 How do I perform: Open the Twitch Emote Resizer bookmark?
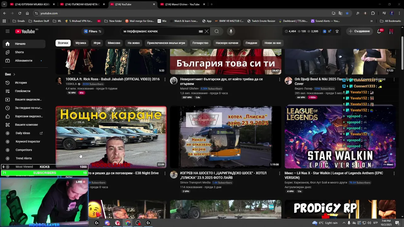click(261, 21)
